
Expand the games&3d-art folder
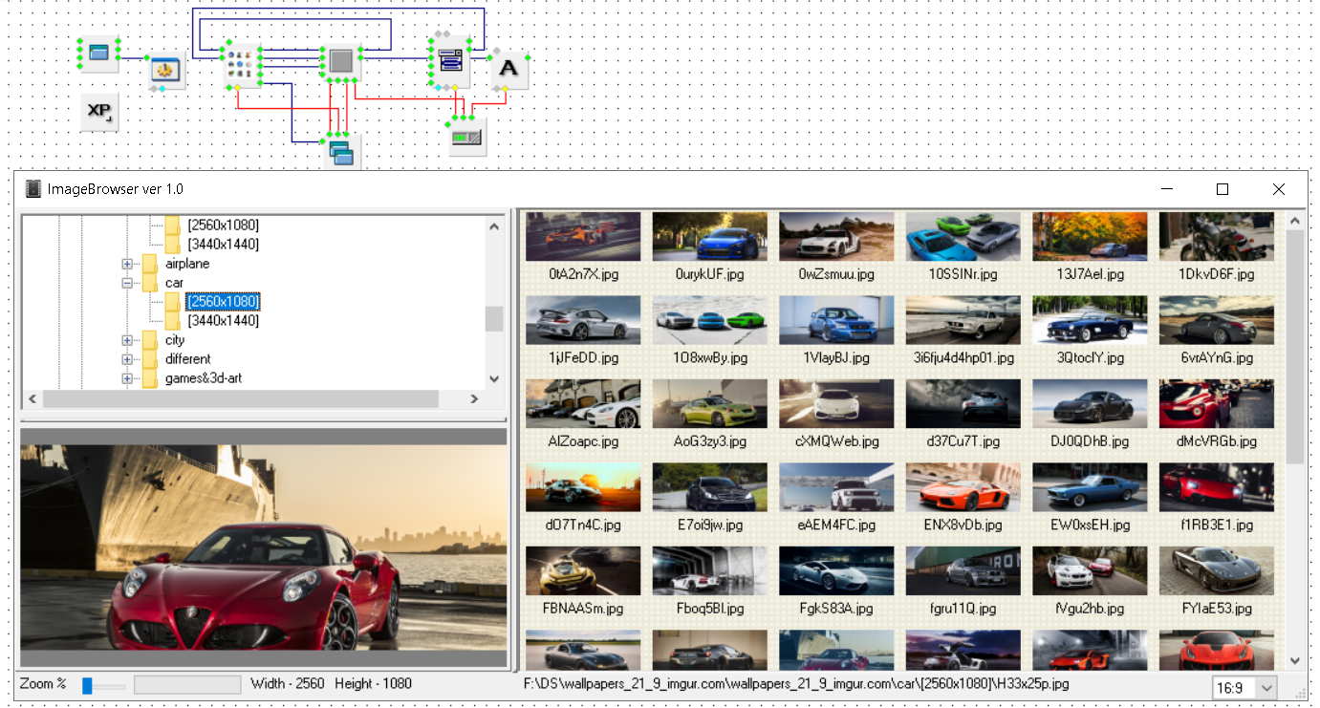(127, 378)
